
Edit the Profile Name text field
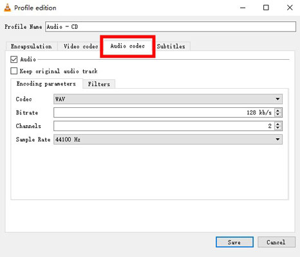(x=171, y=27)
